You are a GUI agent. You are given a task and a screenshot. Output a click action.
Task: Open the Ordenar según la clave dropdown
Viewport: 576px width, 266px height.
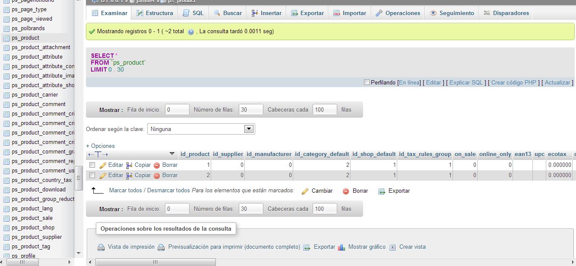pos(201,129)
